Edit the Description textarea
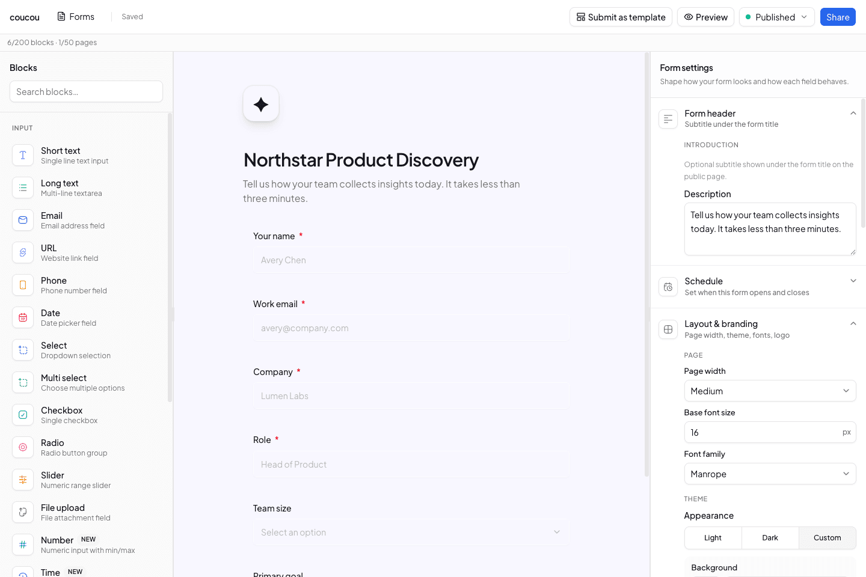This screenshot has width=866, height=577. point(770,229)
